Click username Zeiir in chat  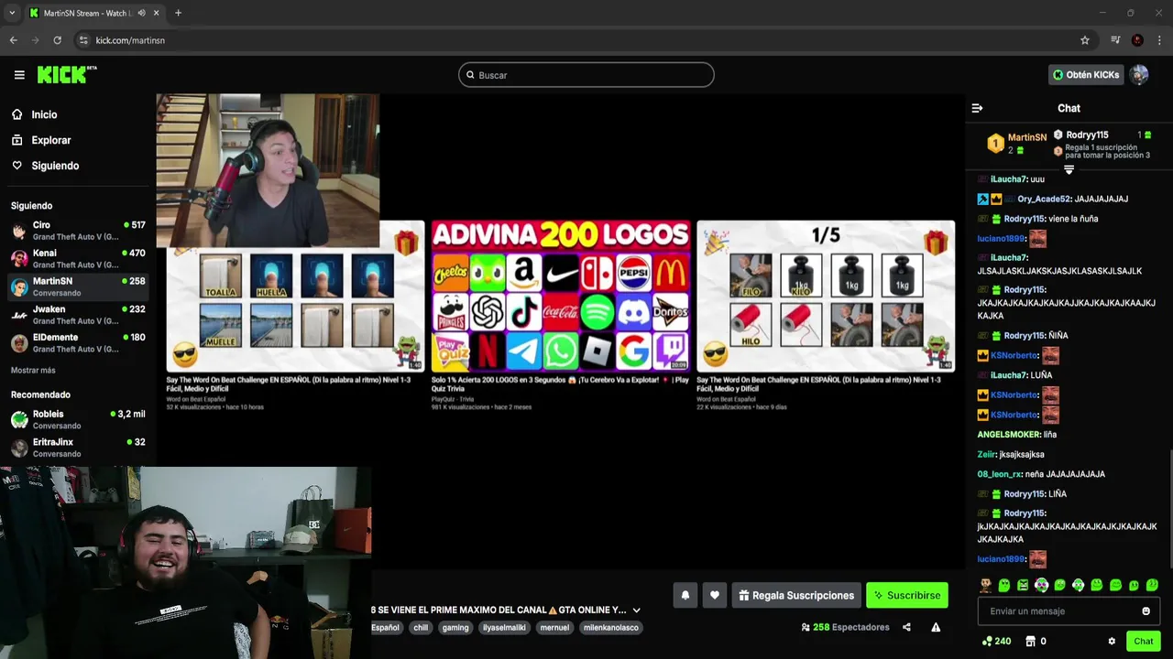[986, 454]
